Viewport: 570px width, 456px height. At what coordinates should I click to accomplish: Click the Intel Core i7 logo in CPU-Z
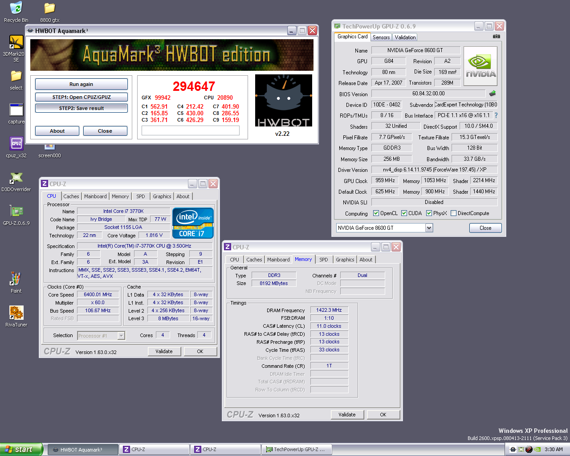(193, 223)
